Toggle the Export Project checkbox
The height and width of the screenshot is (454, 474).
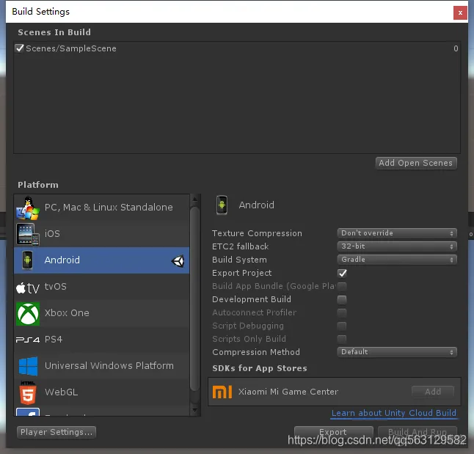tap(342, 274)
